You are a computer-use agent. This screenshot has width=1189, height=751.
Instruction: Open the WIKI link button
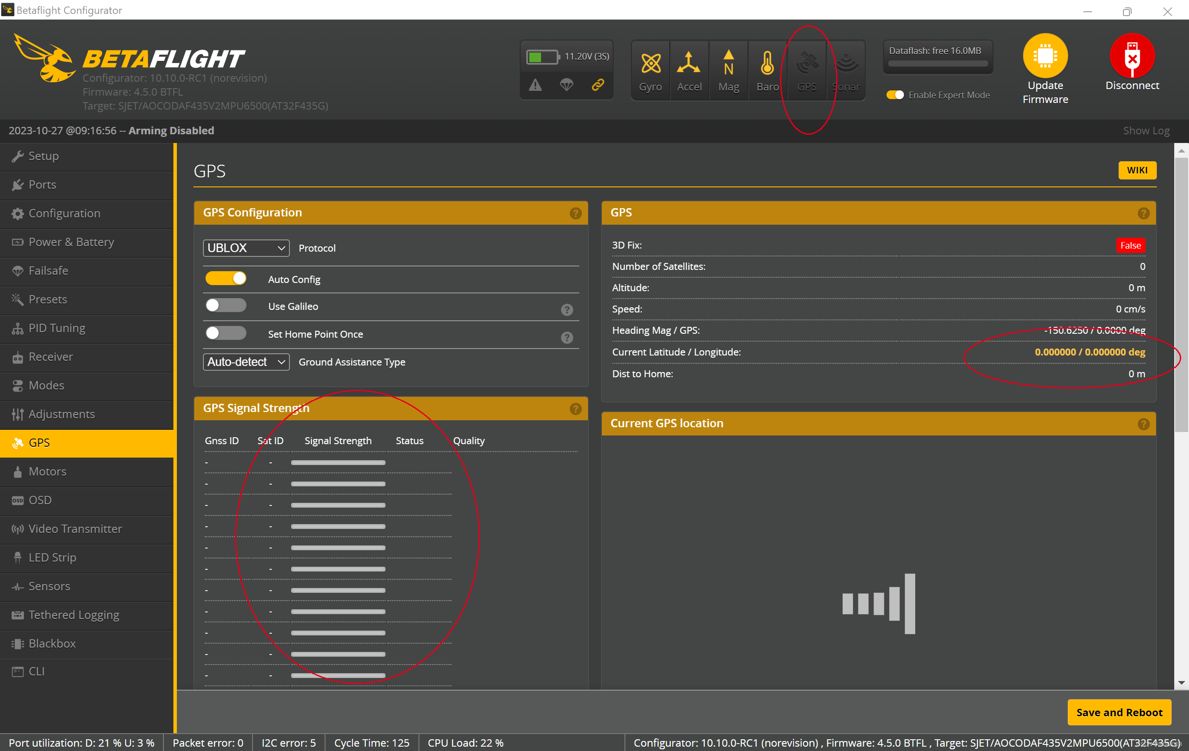(1137, 170)
